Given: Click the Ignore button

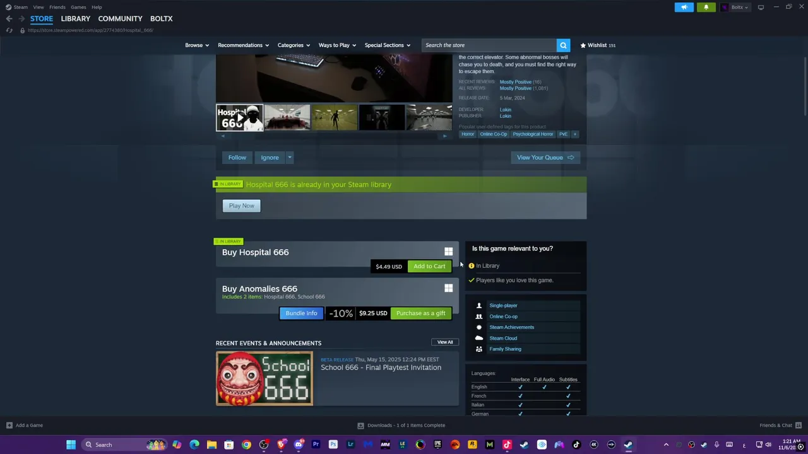Looking at the screenshot, I should (270, 158).
